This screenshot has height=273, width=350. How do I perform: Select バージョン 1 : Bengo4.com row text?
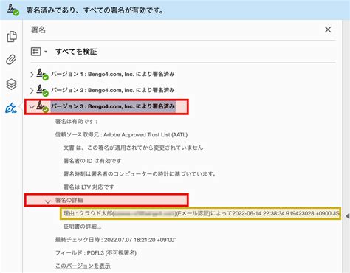113,74
